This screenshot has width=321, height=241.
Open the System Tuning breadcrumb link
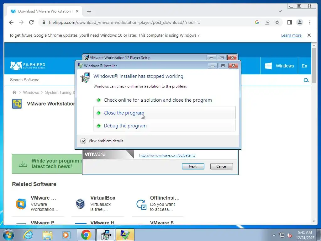click(60, 93)
